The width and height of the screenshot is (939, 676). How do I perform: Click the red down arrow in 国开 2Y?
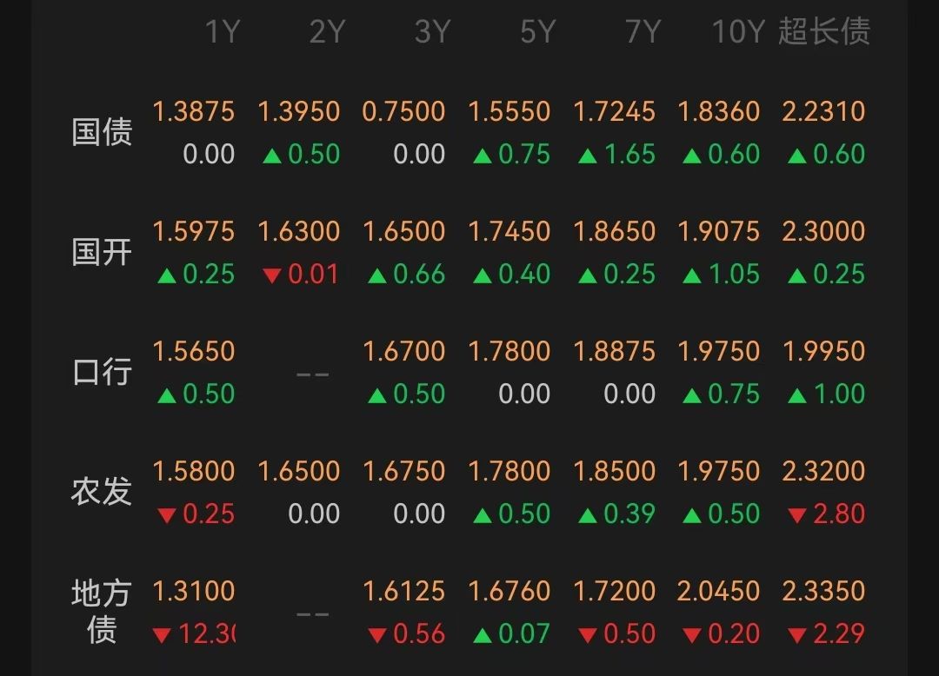pos(271,276)
